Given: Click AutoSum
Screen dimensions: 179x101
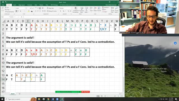Looking at the screenshot, I should (106, 8).
